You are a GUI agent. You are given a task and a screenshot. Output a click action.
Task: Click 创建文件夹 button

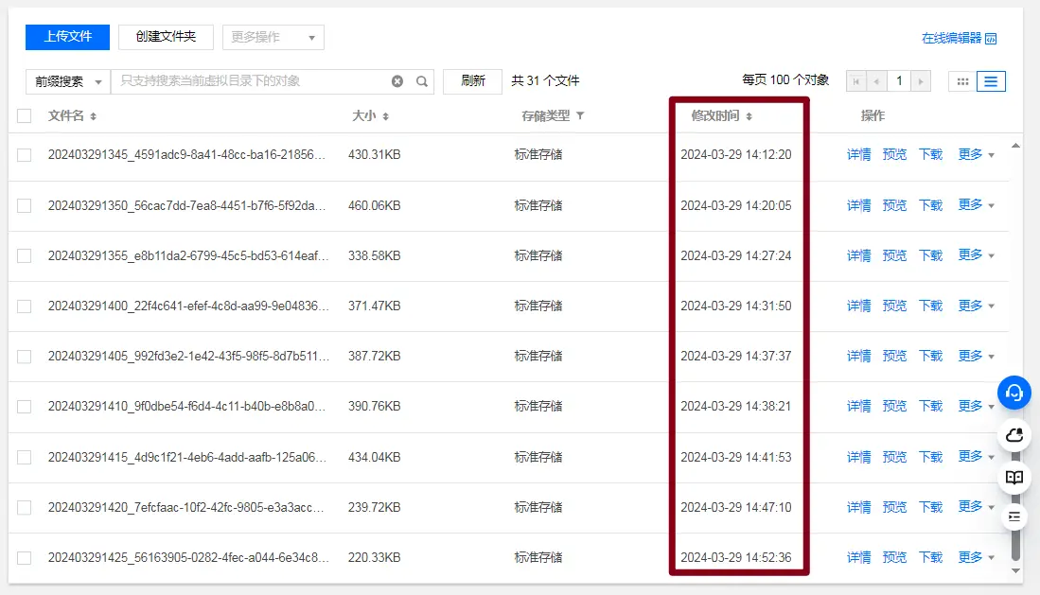(x=166, y=37)
